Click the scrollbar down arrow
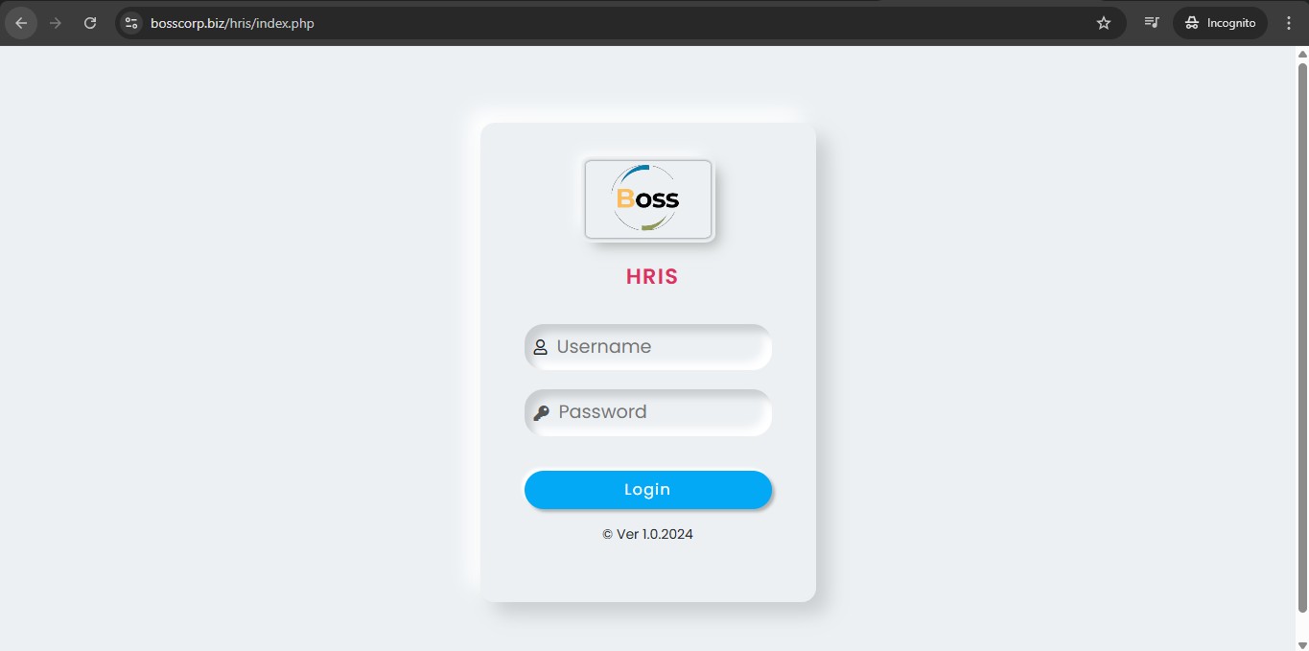Image resolution: width=1309 pixels, height=651 pixels. pyautogui.click(x=1302, y=643)
